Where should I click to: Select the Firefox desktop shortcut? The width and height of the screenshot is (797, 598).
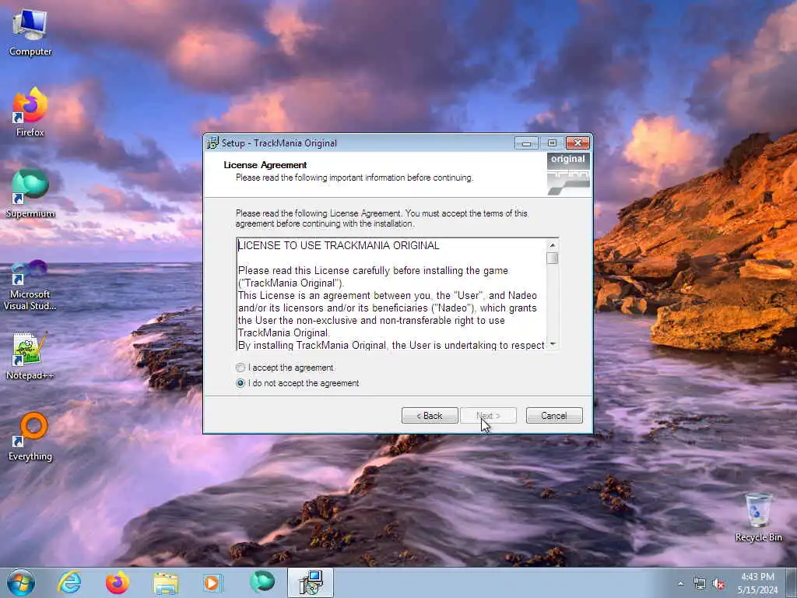point(30,112)
